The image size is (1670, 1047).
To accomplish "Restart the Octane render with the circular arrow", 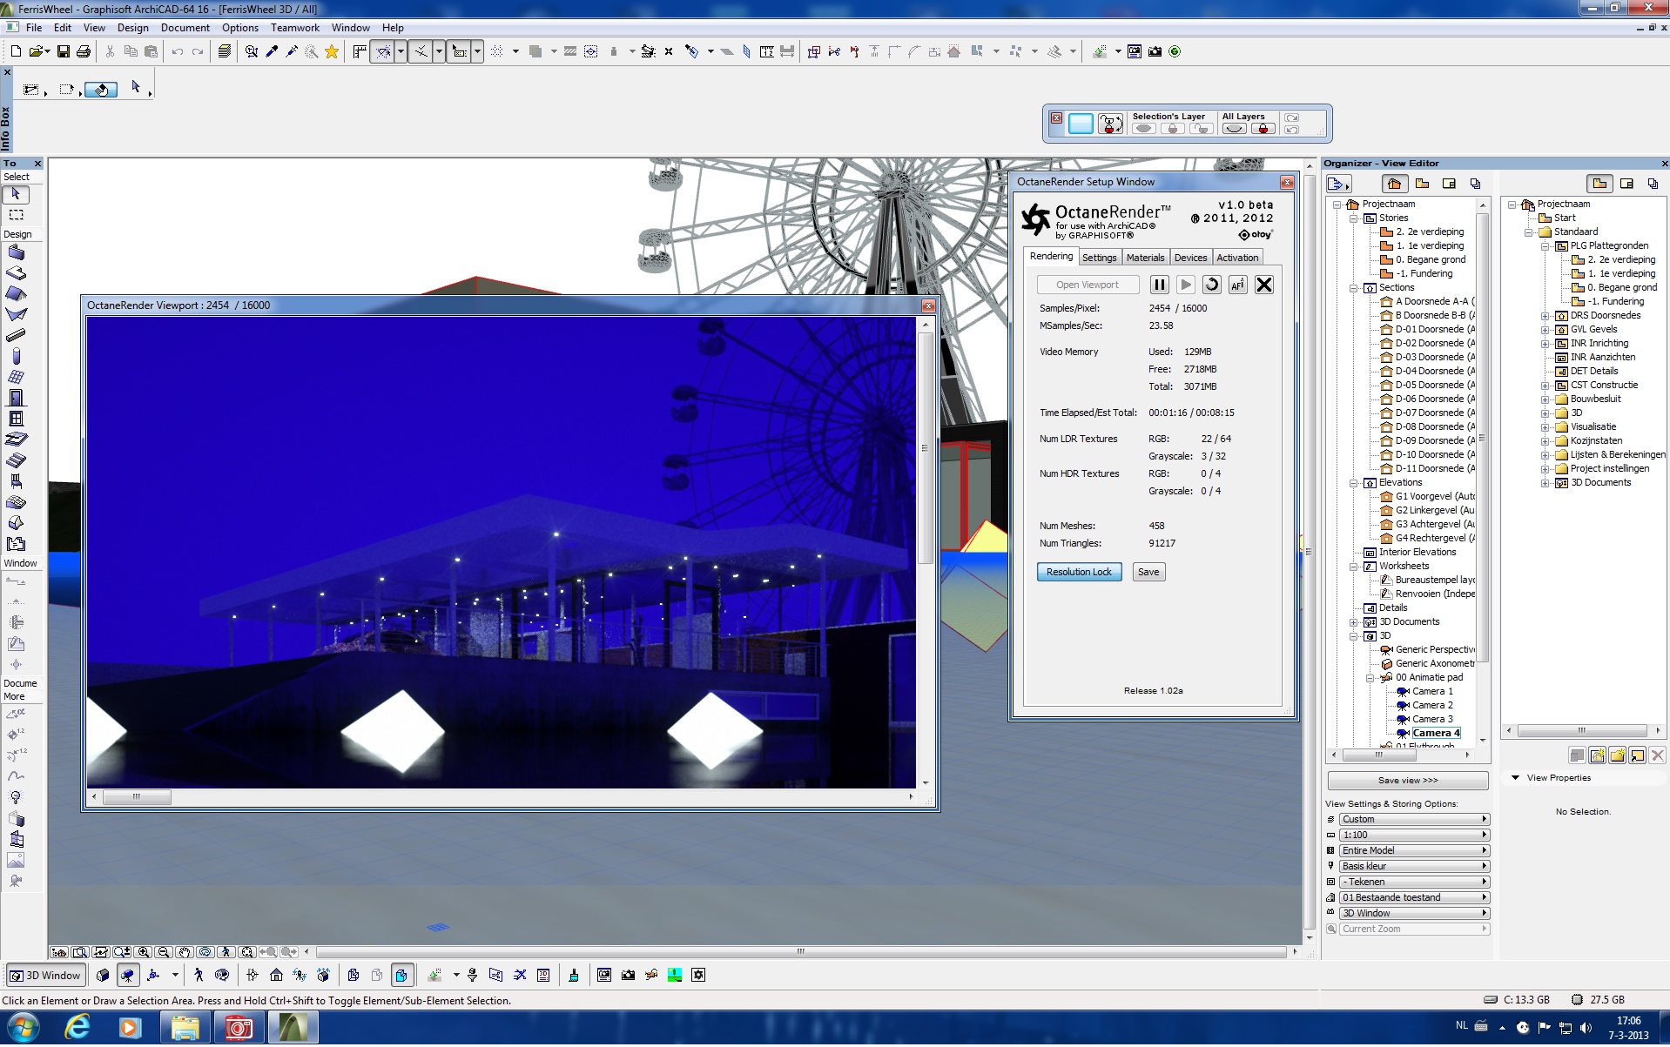I will click(x=1211, y=285).
